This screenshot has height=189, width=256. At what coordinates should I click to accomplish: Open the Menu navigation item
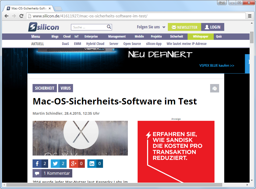pyautogui.click(x=36, y=37)
